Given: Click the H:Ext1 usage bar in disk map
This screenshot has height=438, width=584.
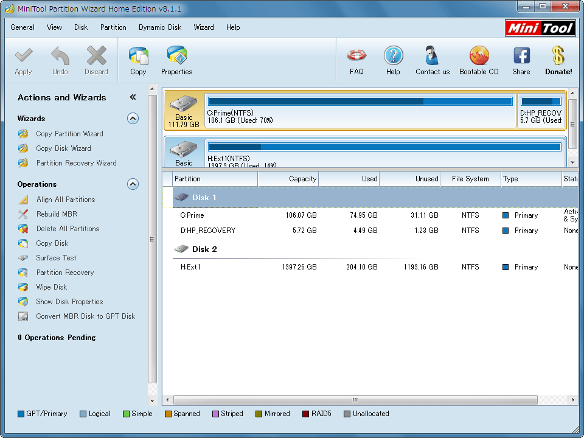Looking at the screenshot, I should [384, 147].
